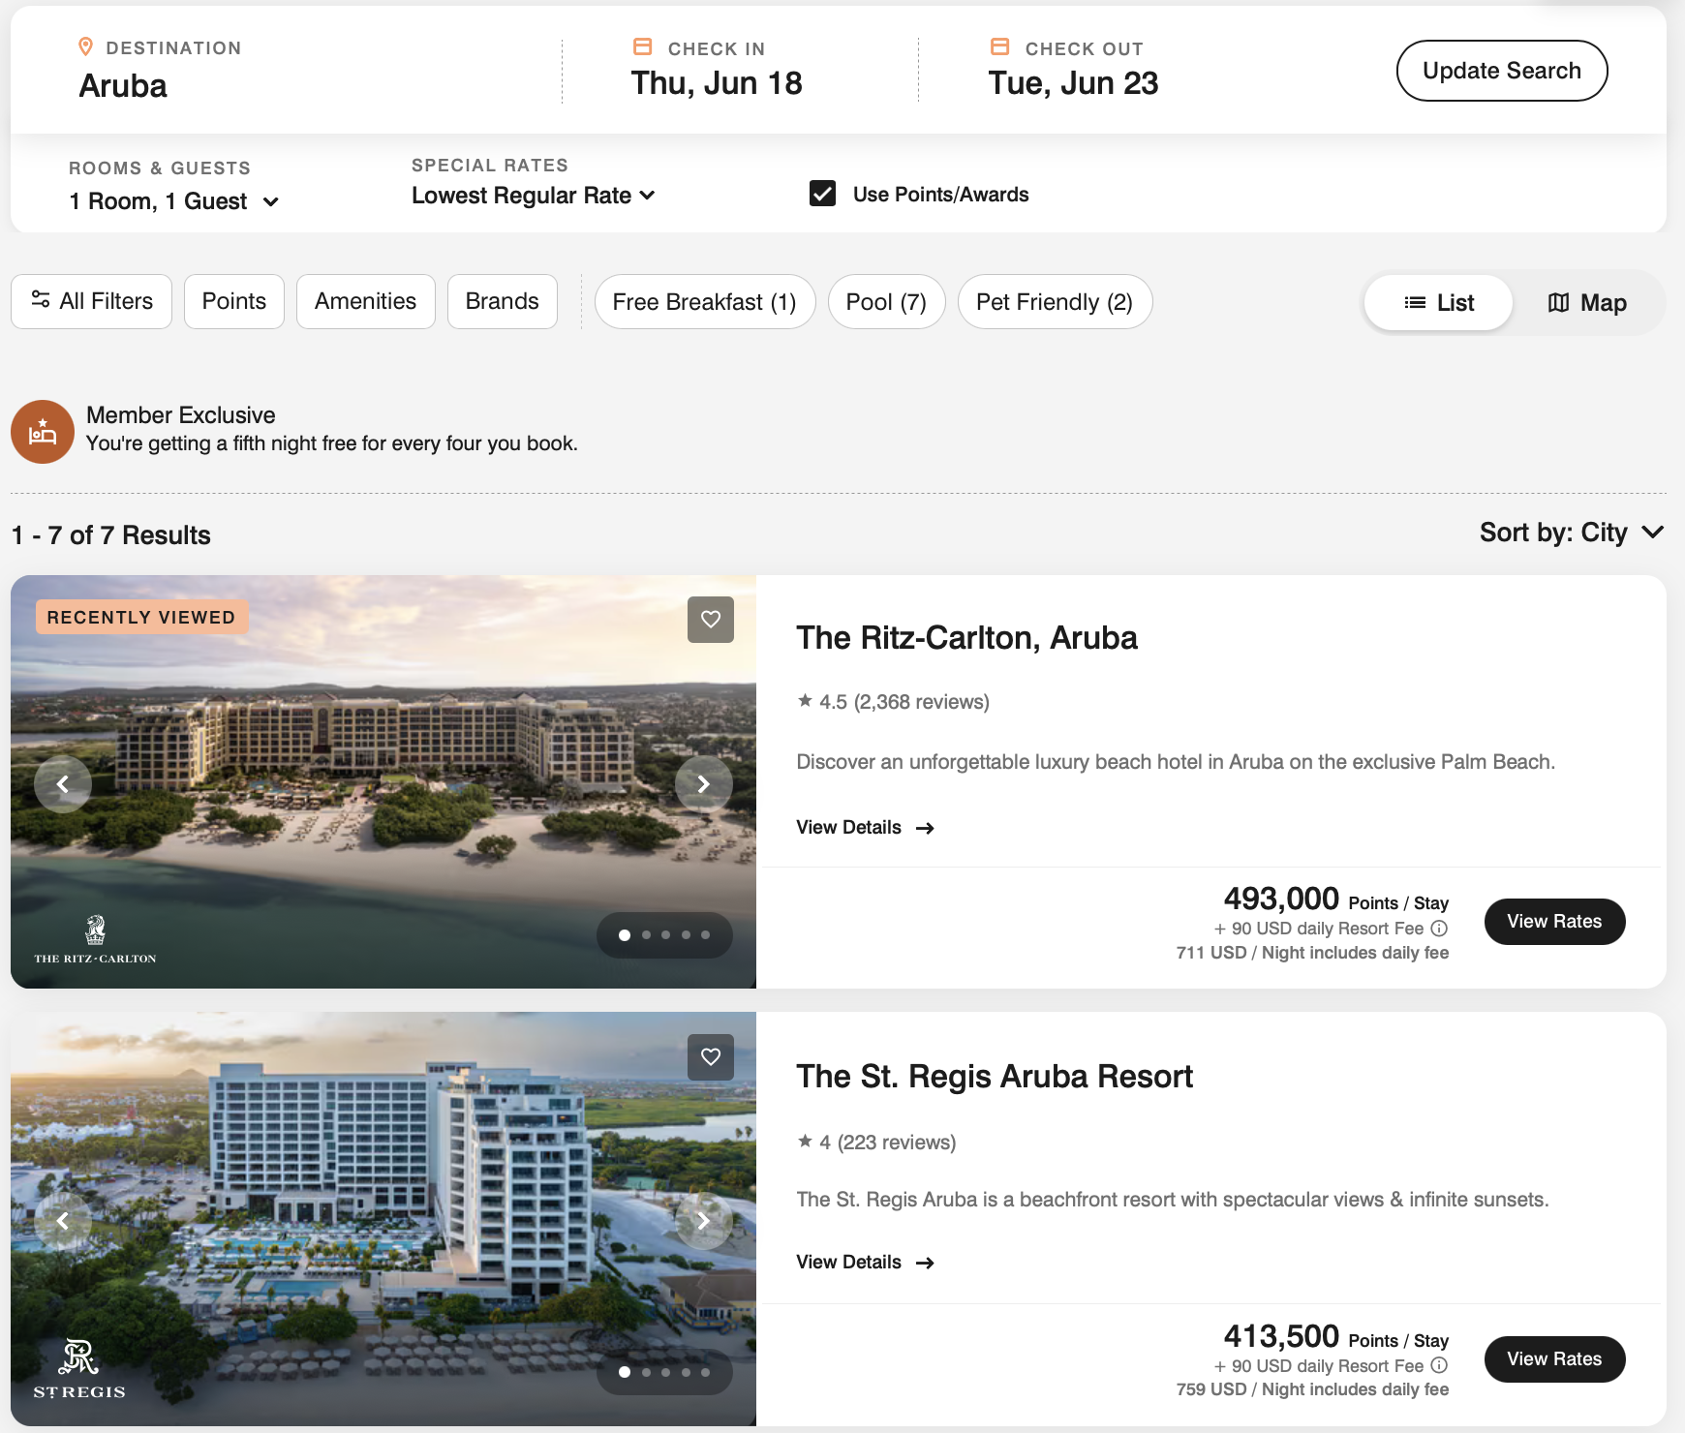
Task: Click Ritz-Carlton 4.5 (2,368 reviews) rating
Action: (x=893, y=702)
